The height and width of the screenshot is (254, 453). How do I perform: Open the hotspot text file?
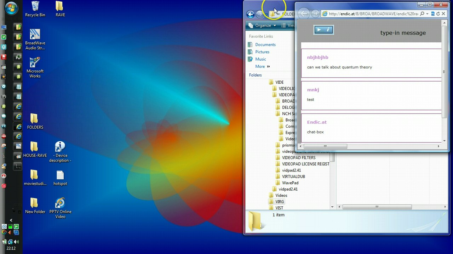[60, 178]
